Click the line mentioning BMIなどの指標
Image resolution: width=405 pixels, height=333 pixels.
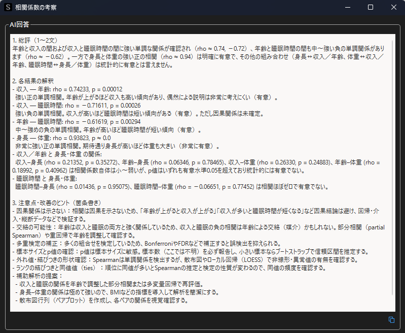[x=118, y=292]
